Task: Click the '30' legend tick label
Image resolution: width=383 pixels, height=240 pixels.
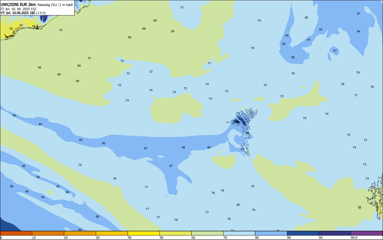Action: coord(98,238)
